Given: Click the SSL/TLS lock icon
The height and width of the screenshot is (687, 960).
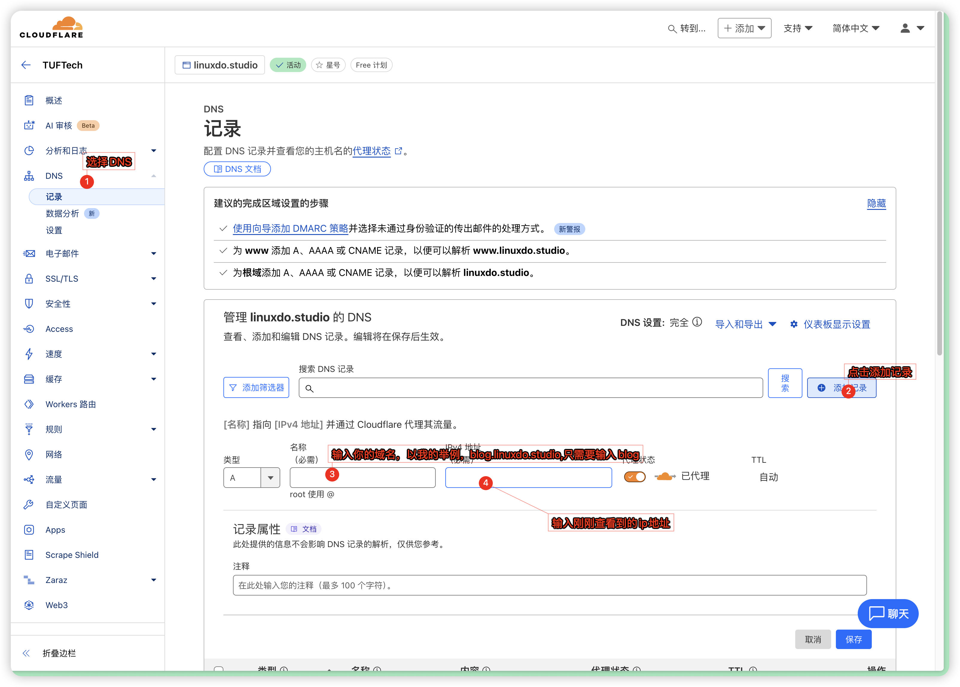Looking at the screenshot, I should tap(29, 278).
